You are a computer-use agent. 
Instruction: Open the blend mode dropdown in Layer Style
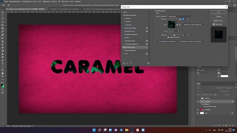179,16
